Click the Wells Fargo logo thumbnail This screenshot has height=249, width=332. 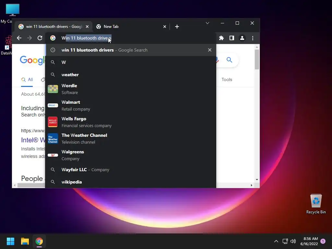(x=53, y=122)
